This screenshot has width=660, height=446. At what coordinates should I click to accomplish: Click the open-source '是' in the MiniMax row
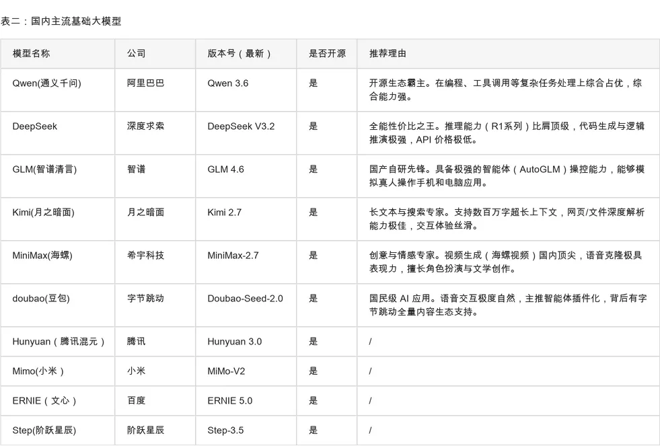313,255
